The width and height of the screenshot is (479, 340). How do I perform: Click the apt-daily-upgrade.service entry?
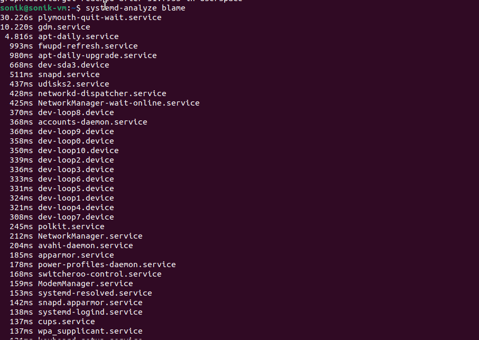pos(97,55)
